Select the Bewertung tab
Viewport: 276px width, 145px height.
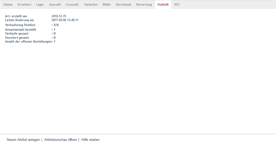[144, 5]
